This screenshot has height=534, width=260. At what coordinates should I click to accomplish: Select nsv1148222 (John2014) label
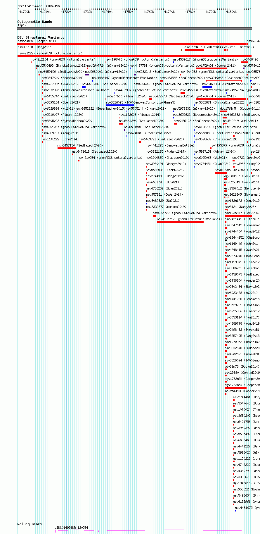[60, 139]
